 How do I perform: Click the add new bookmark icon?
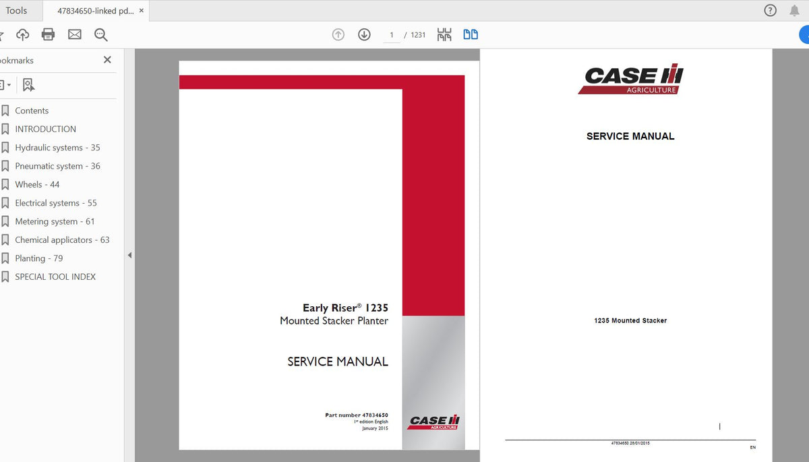[28, 85]
